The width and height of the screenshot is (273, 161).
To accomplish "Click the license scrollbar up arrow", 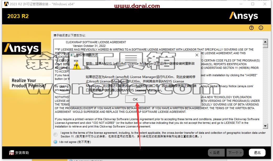I will (x=265, y=42).
